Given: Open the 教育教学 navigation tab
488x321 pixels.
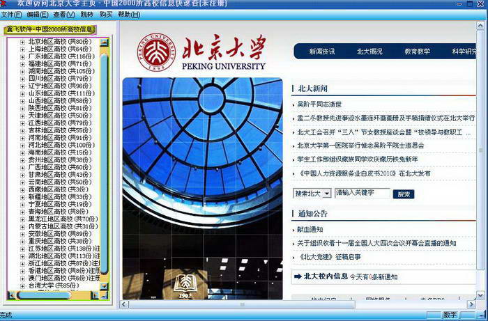Looking at the screenshot, I should (417, 52).
